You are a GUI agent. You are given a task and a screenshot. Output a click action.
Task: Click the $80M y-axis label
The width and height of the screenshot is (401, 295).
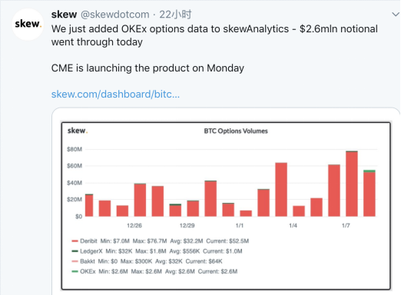75,149
